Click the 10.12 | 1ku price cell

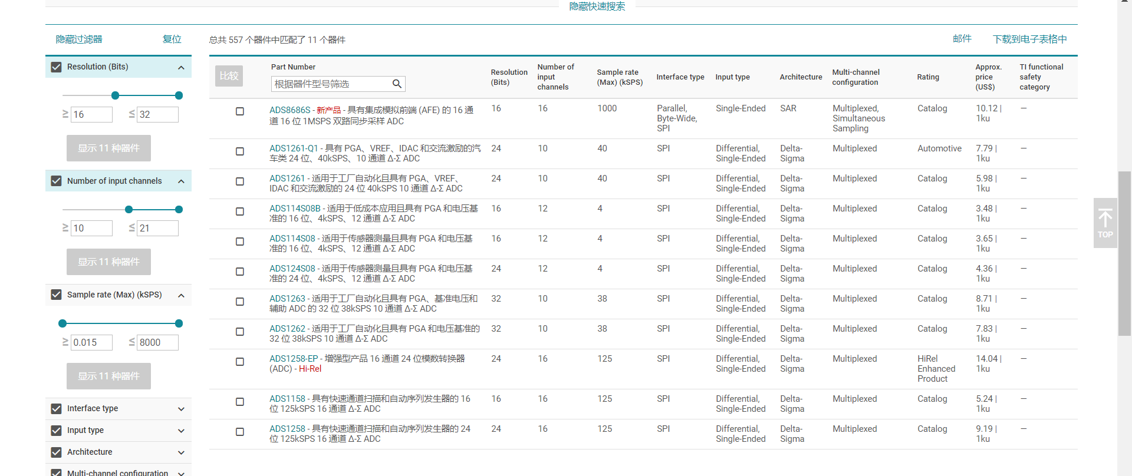[989, 114]
